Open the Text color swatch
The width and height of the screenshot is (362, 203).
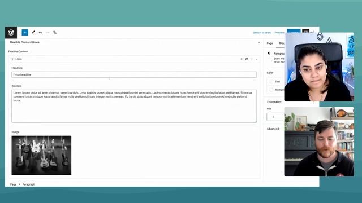click(x=271, y=81)
